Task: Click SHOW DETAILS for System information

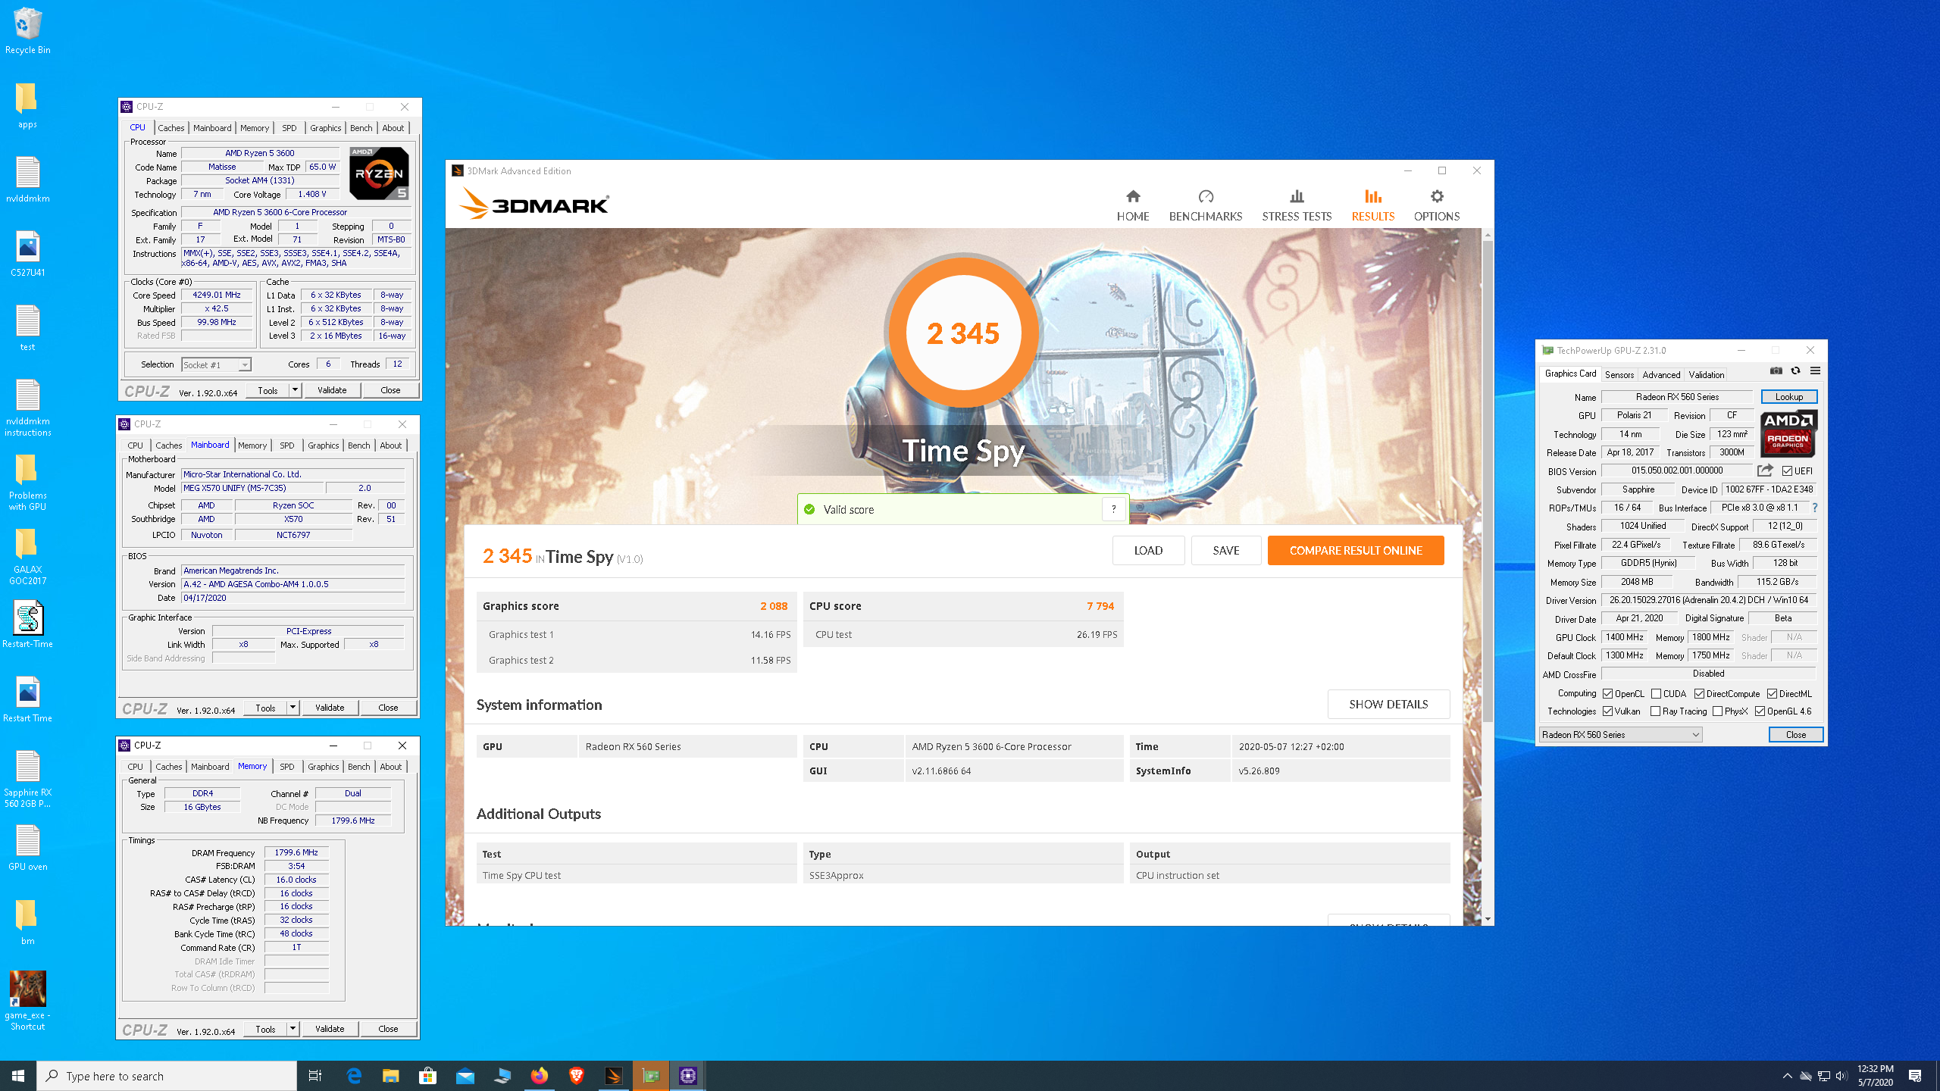Action: tap(1388, 704)
